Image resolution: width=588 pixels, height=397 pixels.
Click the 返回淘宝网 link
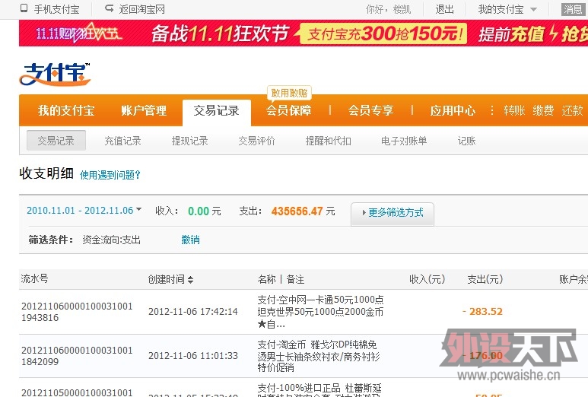141,9
